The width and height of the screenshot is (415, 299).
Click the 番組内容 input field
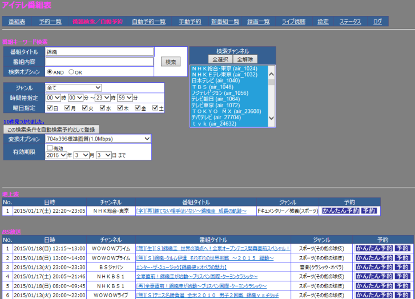[x=99, y=62]
